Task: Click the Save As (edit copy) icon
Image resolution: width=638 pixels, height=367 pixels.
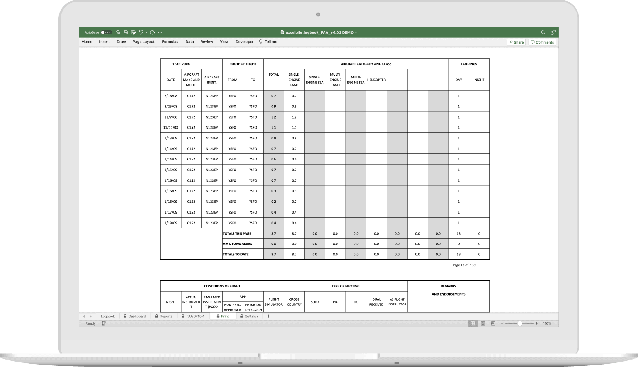Action: pos(133,32)
